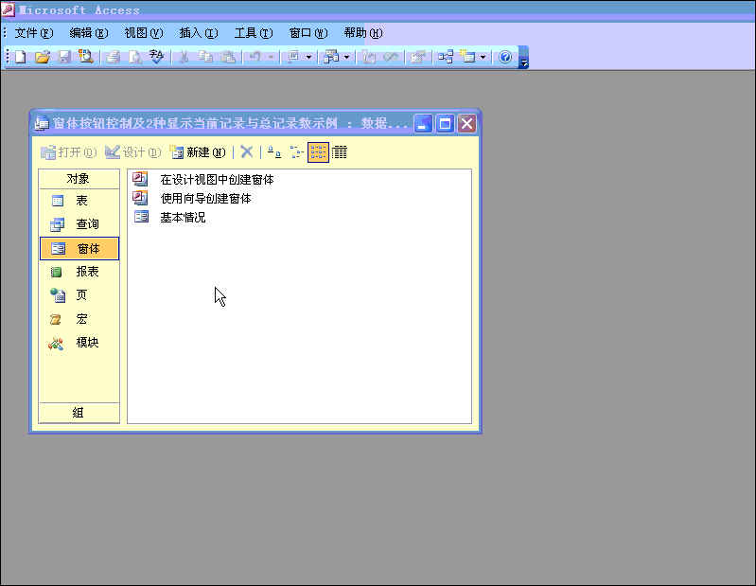This screenshot has height=586, width=756.
Task: Toggle the Details view button
Action: pyautogui.click(x=341, y=151)
